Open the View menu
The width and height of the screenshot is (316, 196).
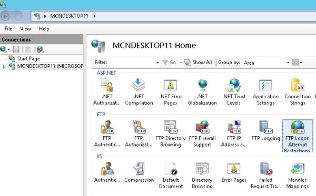pyautogui.click(x=25, y=29)
